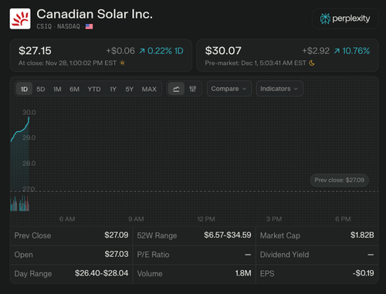Click the NASDAQ exchange label

pyautogui.click(x=69, y=26)
